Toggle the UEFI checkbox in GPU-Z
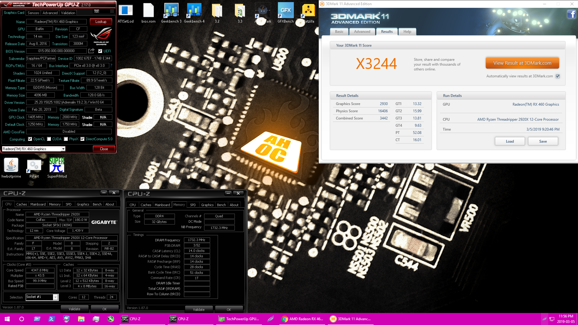578x325 pixels. pyautogui.click(x=100, y=51)
